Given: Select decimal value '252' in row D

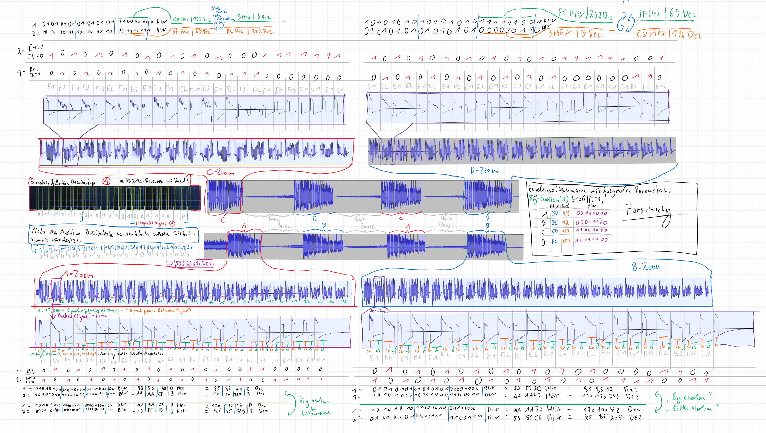Looking at the screenshot, I should pyautogui.click(x=566, y=241).
